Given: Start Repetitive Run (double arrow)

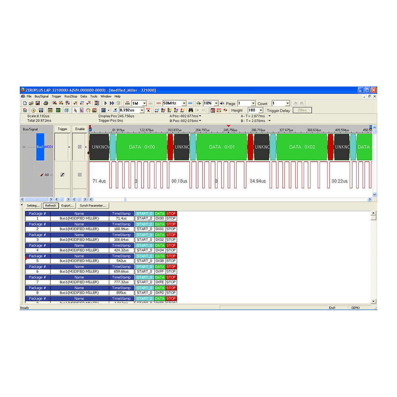Looking at the screenshot, I should click(112, 103).
